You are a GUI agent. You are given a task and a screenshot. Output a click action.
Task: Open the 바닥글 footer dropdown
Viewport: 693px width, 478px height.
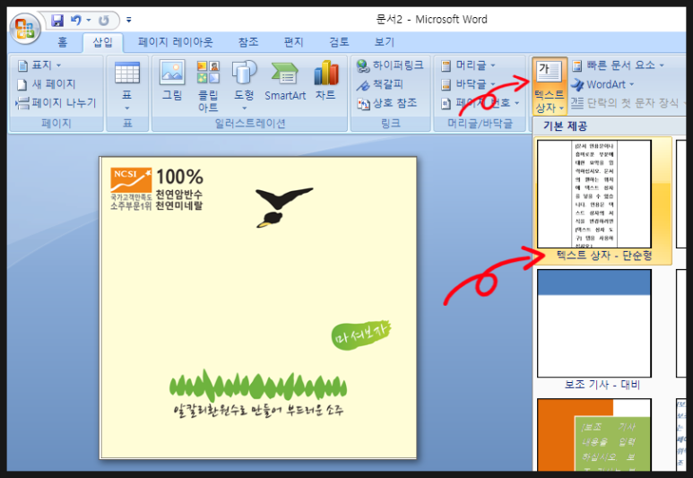pos(469,84)
